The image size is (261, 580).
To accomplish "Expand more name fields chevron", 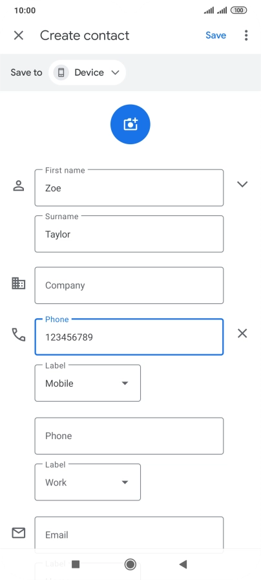I will (x=242, y=184).
